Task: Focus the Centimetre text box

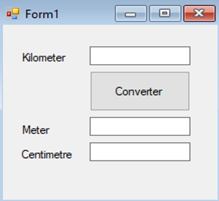Action: click(x=140, y=152)
